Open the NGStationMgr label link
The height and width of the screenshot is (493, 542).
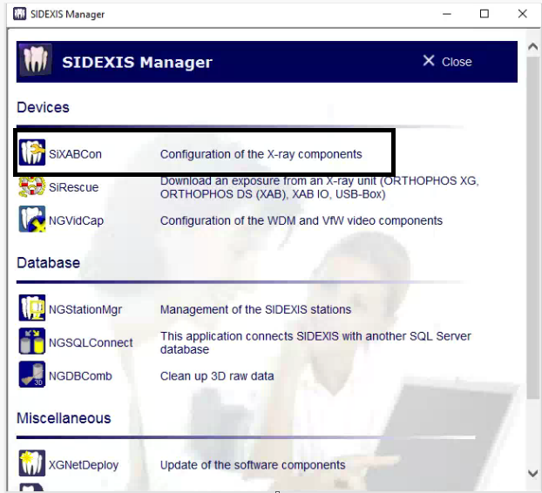[85, 309]
